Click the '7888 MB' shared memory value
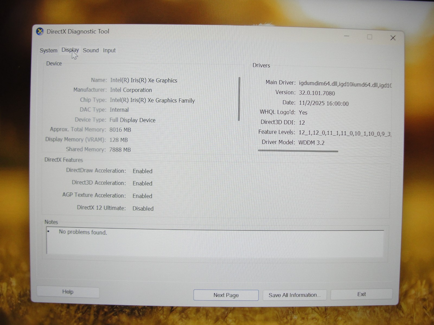 [120, 149]
